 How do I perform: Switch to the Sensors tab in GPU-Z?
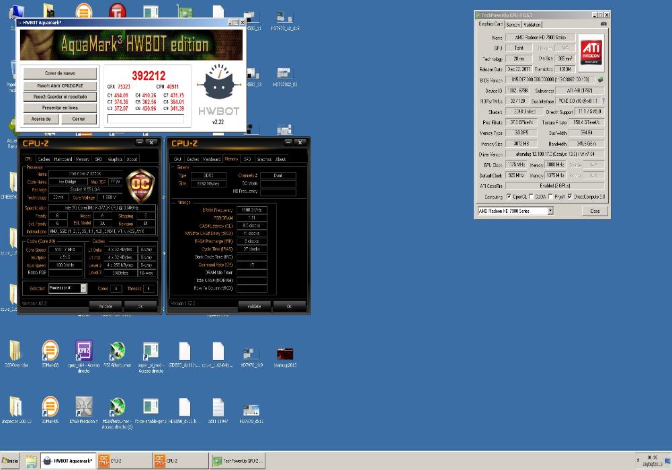[513, 25]
